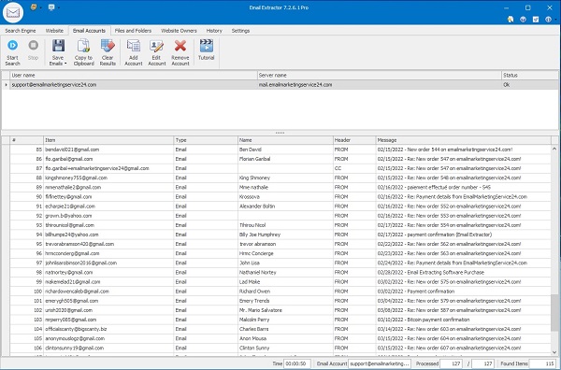The width and height of the screenshot is (561, 370).
Task: Open the Website Owners tab
Action: (x=179, y=31)
